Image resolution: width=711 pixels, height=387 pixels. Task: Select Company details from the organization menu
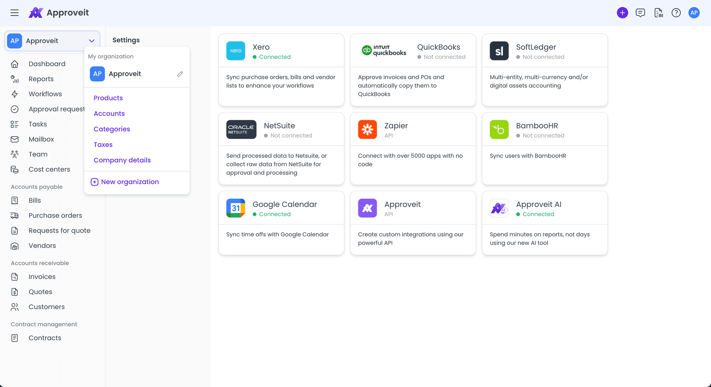coord(122,160)
